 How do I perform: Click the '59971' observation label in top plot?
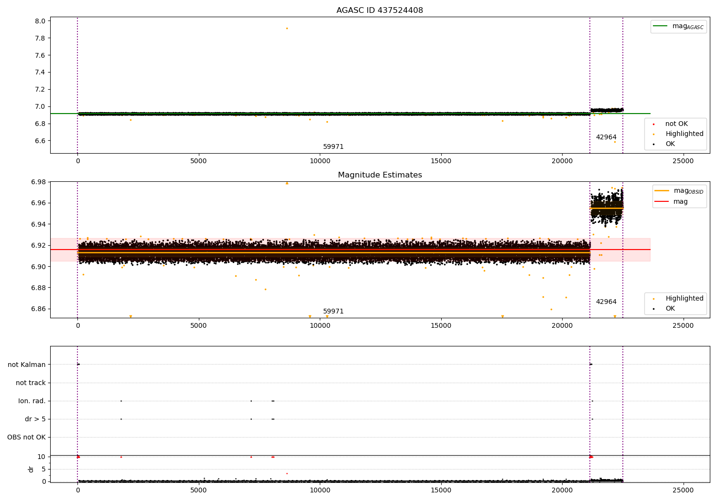333,147
